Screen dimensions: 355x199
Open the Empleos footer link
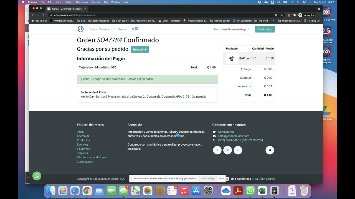click(x=82, y=153)
